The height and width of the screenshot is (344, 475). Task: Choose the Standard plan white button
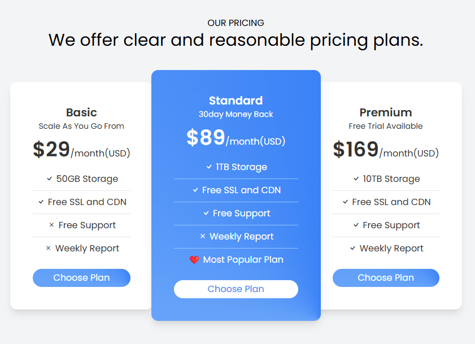[x=236, y=289]
